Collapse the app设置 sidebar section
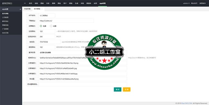 20,9
